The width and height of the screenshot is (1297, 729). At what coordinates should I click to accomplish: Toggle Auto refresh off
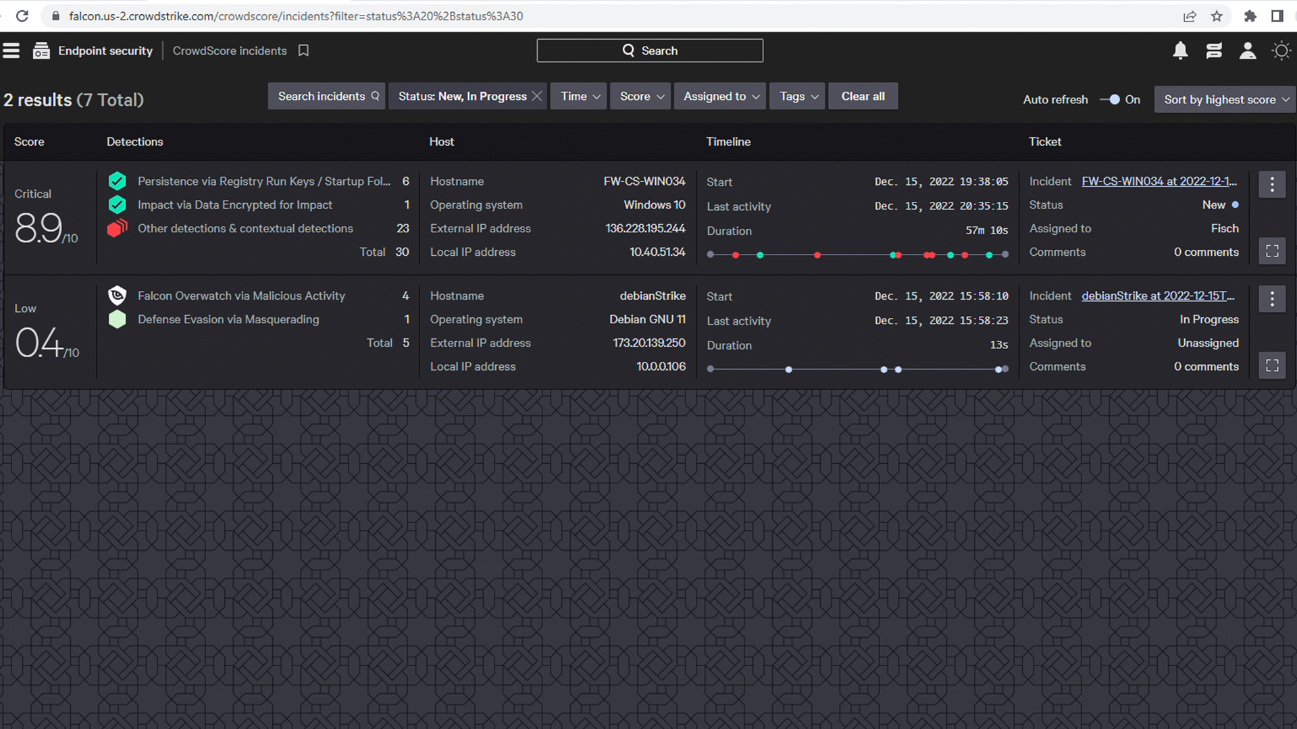coord(1110,99)
